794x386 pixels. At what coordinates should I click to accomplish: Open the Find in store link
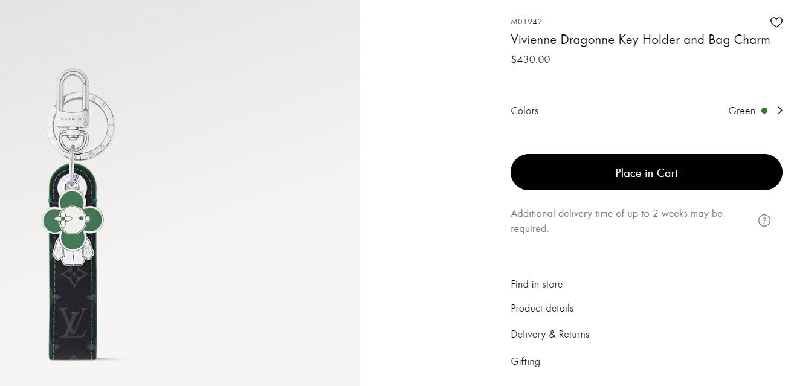(536, 284)
